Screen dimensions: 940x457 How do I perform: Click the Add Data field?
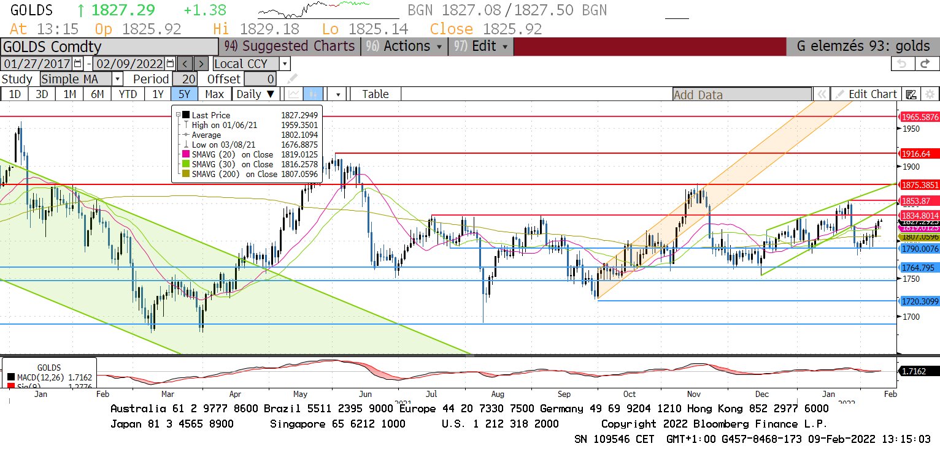click(742, 94)
